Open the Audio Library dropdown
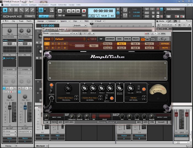Image resolution: width=193 pixels, height=148 pixels. 169,25
